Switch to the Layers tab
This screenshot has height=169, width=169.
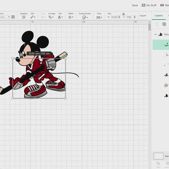159,16
